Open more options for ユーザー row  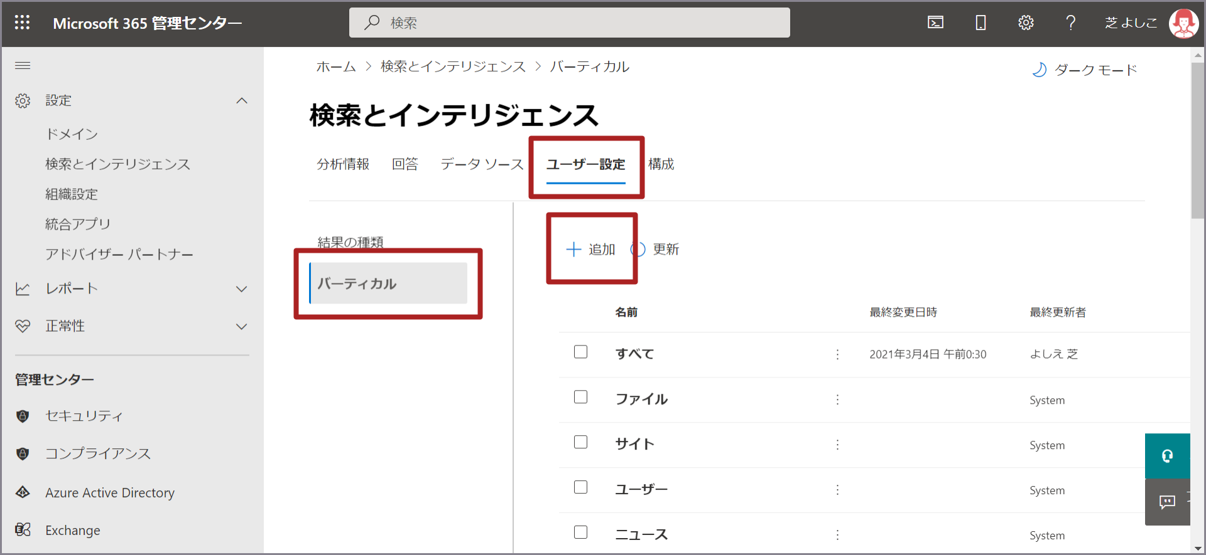coord(837,490)
